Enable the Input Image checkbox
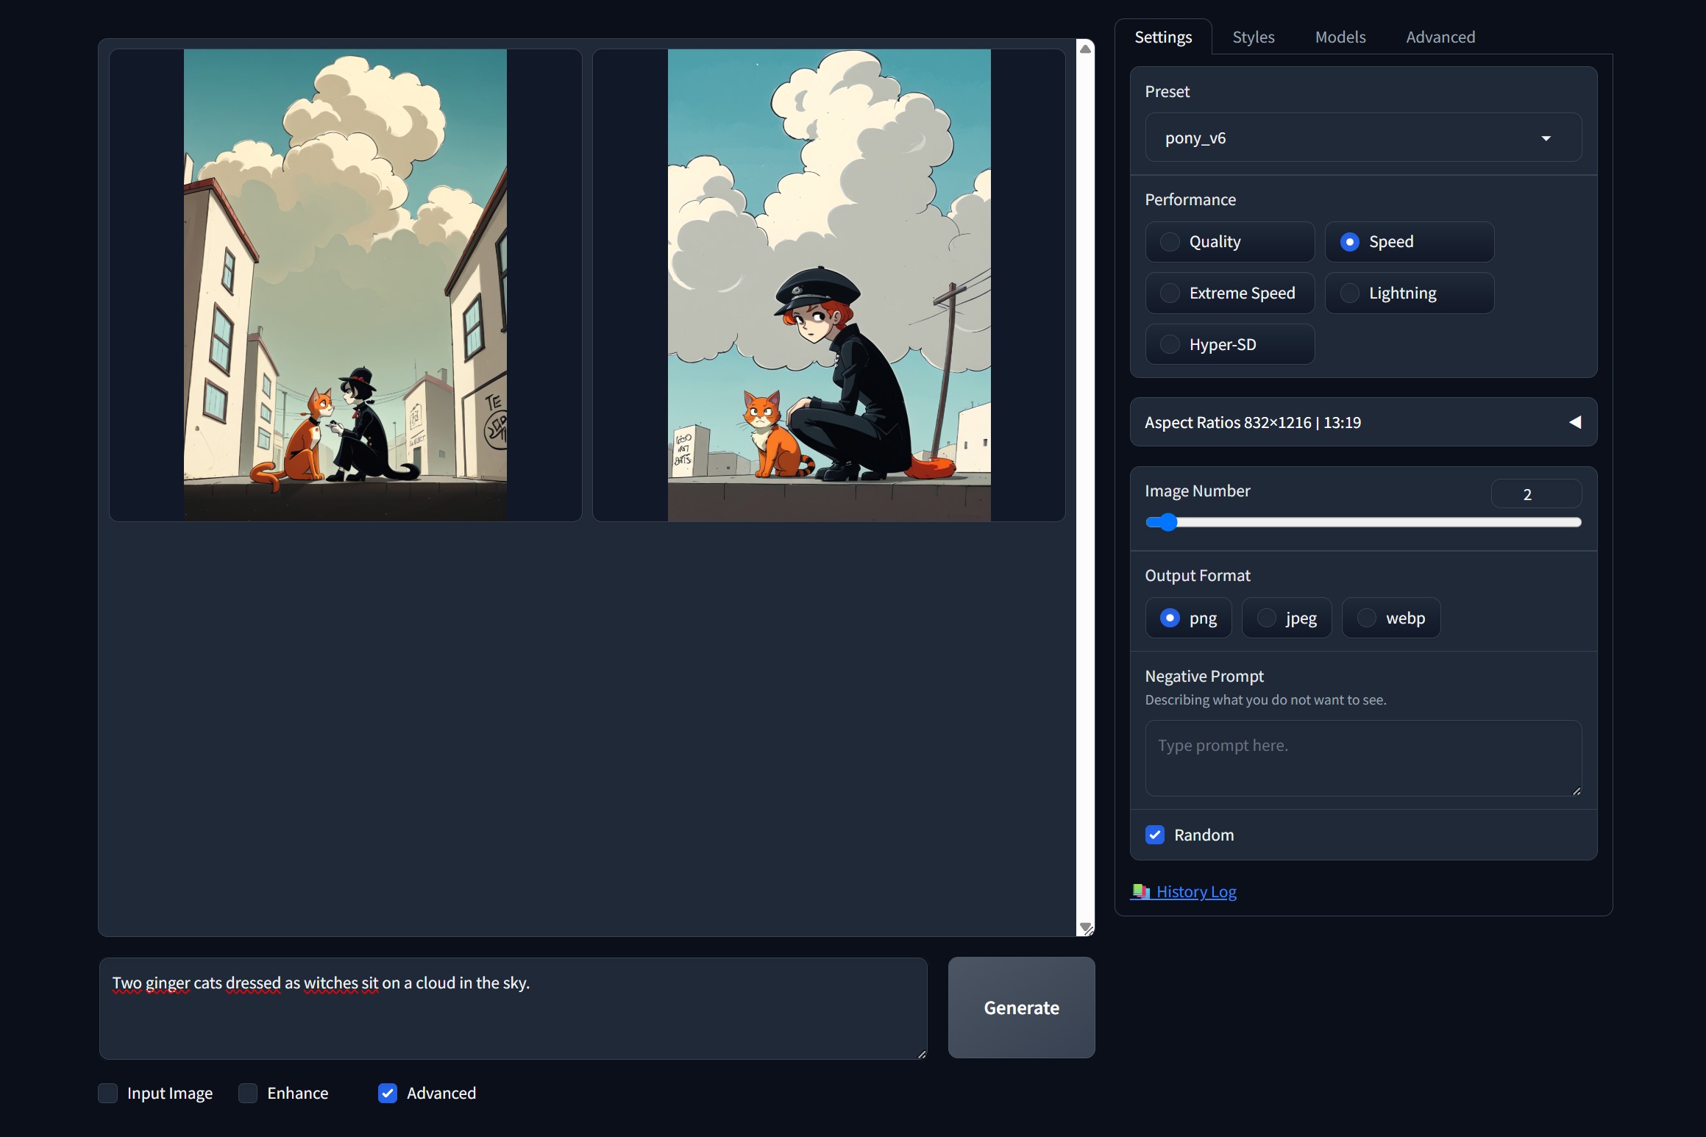Viewport: 1706px width, 1137px height. click(108, 1094)
